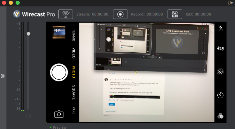
Task: Click the blue Reply button in photo
Action: click(x=112, y=104)
